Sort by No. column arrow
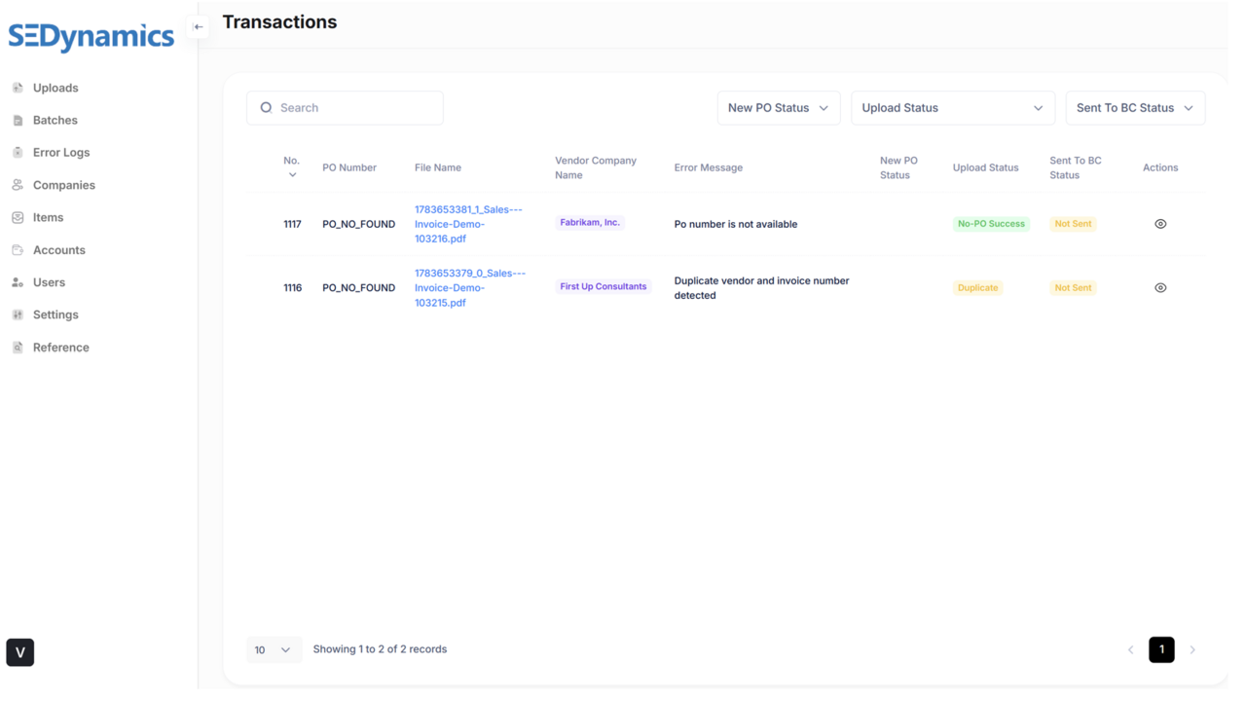The image size is (1246, 701). click(x=292, y=175)
